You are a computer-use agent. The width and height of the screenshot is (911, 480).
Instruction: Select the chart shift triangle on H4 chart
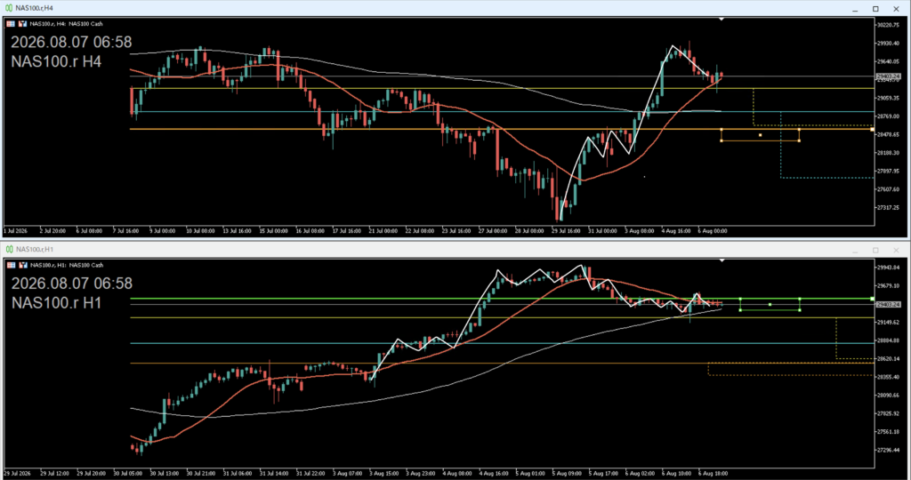click(x=722, y=20)
